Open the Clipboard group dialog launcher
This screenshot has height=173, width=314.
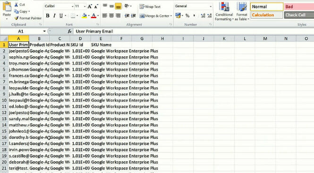tap(40, 24)
